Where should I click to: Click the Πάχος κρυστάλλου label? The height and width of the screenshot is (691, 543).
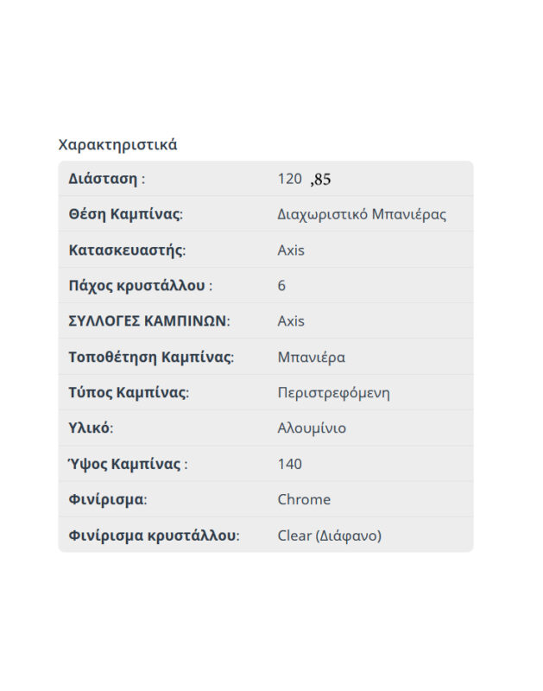pos(138,286)
